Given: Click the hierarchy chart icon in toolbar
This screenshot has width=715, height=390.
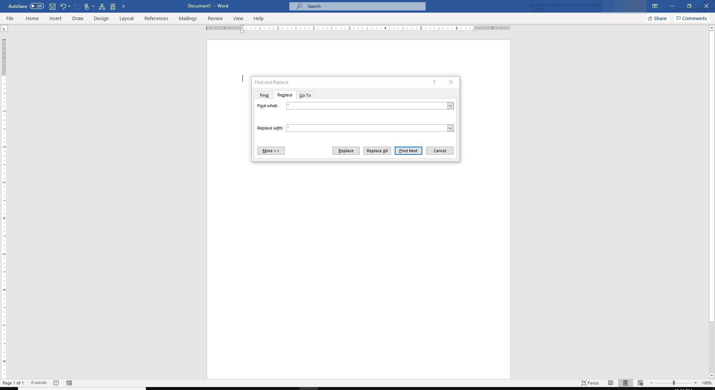Looking at the screenshot, I should click(102, 6).
